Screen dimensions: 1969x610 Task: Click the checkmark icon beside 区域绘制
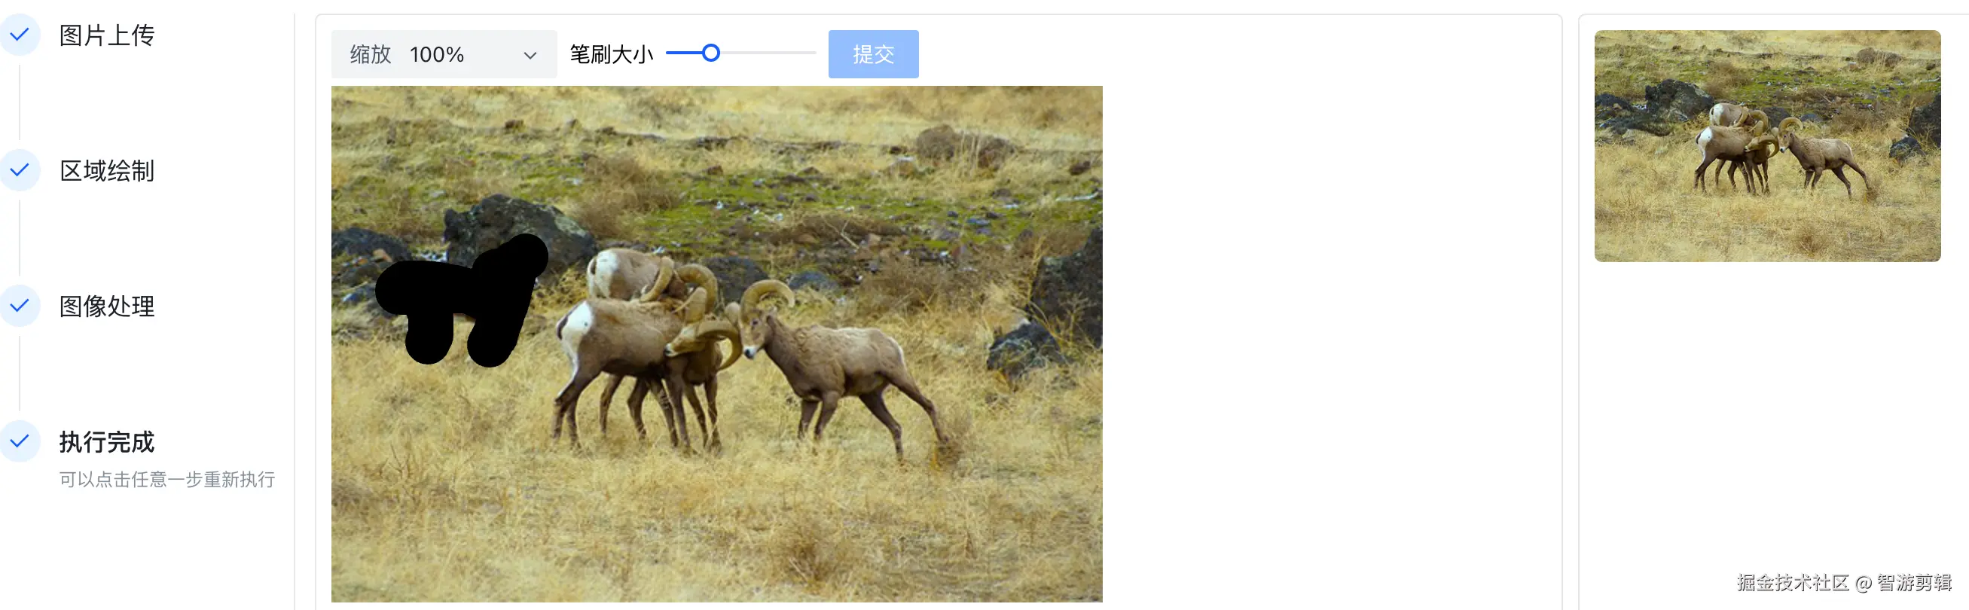coord(19,169)
